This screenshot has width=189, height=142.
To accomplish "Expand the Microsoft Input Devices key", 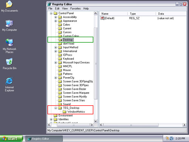I will click(56, 62).
